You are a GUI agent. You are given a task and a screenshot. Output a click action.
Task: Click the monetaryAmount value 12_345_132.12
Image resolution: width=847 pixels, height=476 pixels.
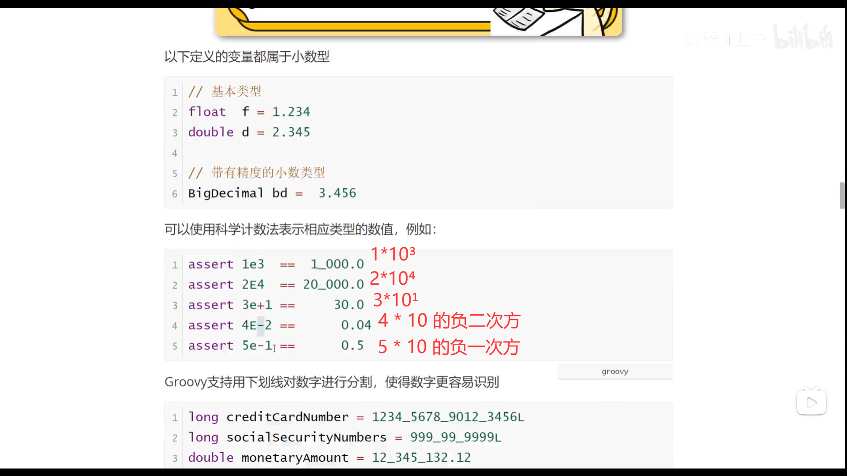421,457
